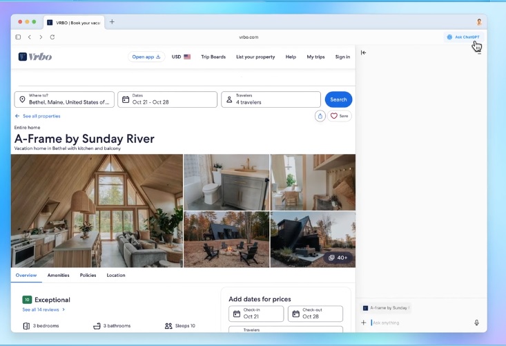Click the plus attach icon in chat
This screenshot has width=506, height=346.
[x=364, y=323]
